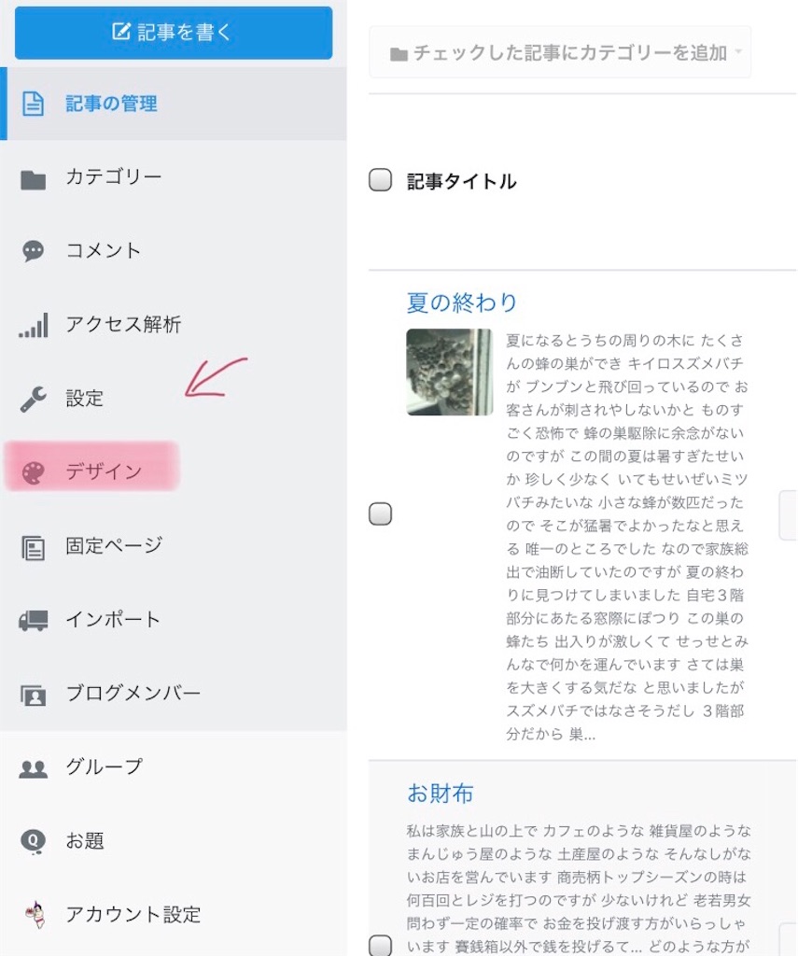798x956 pixels.
Task: Check the 記事タイトル checkbox
Action: point(380,180)
